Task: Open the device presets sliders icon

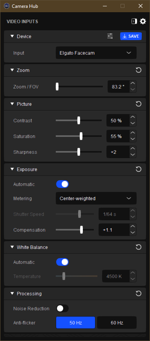Action: pyautogui.click(x=110, y=36)
